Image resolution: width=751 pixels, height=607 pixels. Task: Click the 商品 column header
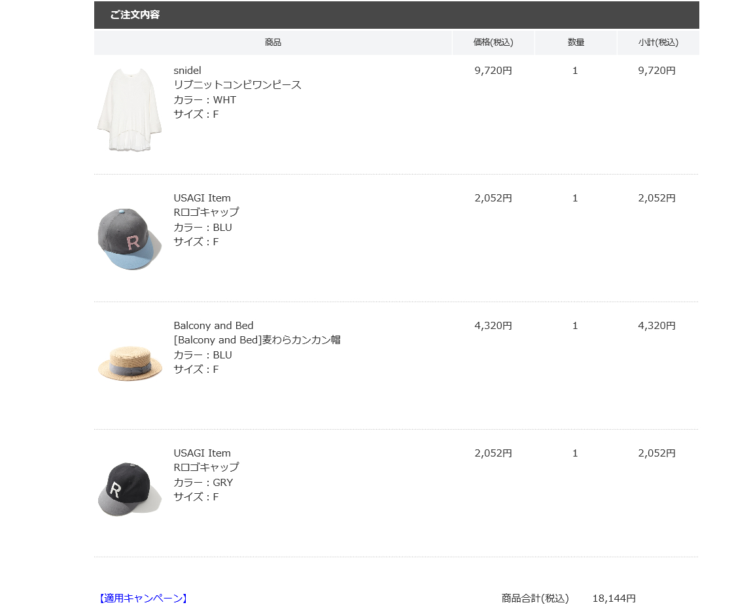[273, 42]
